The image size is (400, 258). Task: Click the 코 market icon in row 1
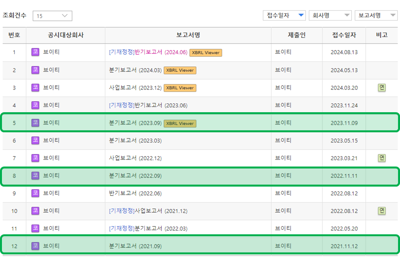click(x=35, y=52)
